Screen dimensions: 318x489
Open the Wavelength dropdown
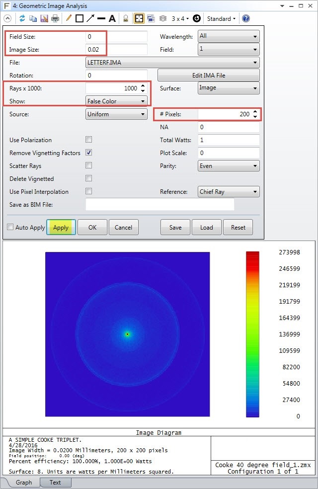pyautogui.click(x=229, y=36)
